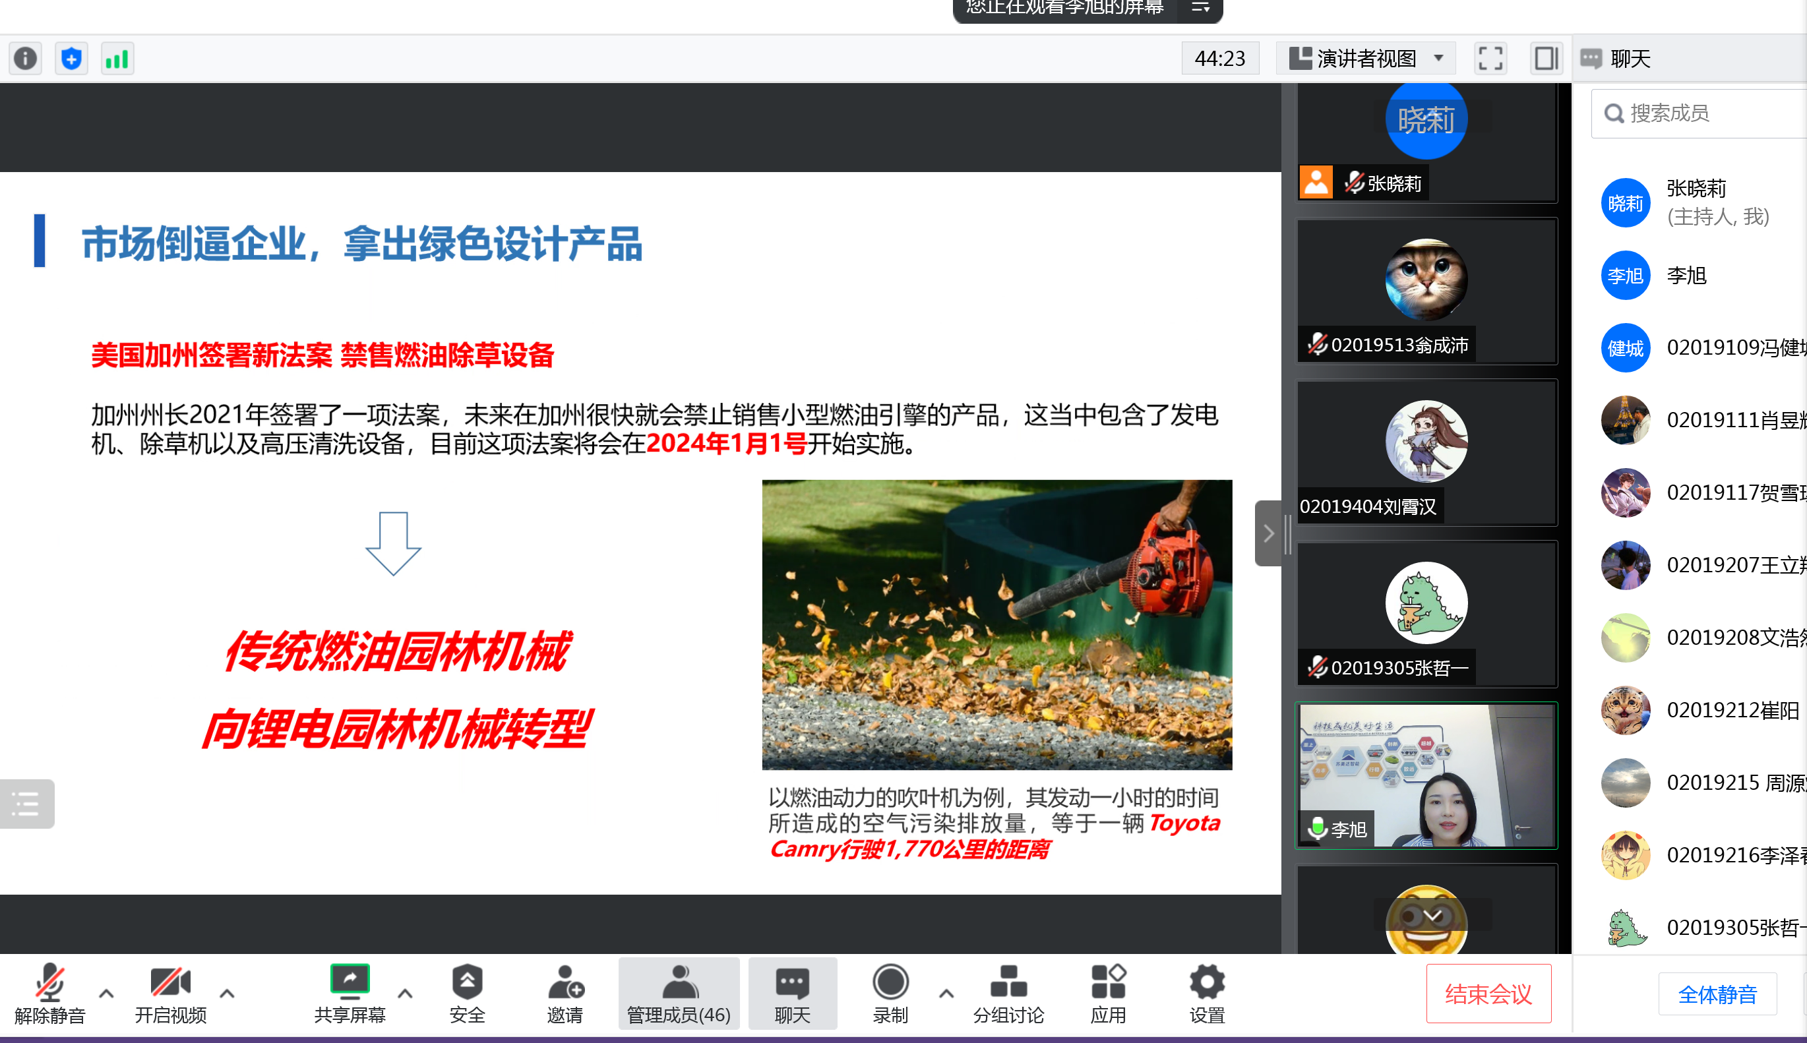Open the Security (安全) icon
This screenshot has width=1807, height=1043.
tap(467, 993)
